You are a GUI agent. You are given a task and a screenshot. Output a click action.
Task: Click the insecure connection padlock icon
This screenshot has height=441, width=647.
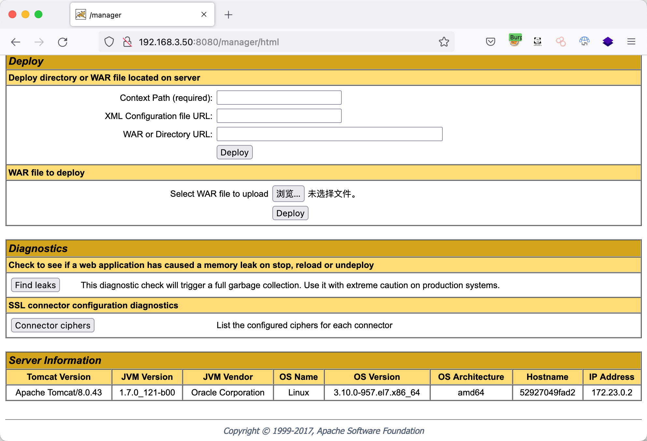127,42
